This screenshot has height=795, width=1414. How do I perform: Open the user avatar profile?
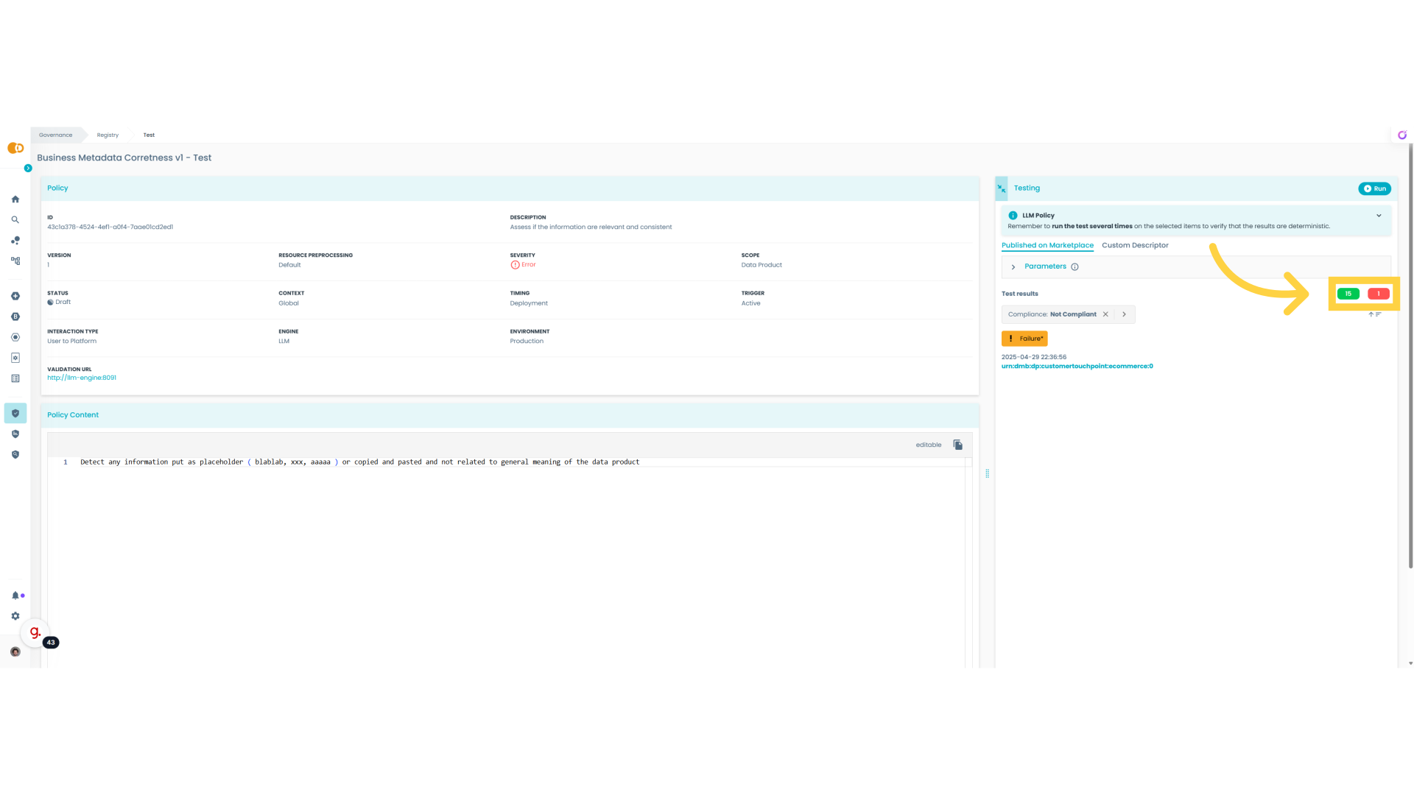(15, 652)
